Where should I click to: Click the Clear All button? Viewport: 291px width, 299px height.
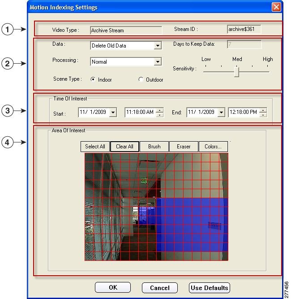[x=124, y=147]
